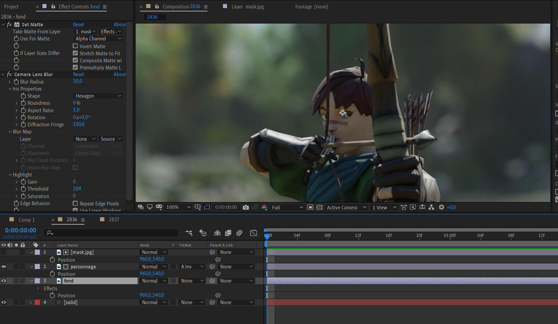This screenshot has height=324, width=558.
Task: Take a snapshot with the camera icon
Action: coord(246,207)
